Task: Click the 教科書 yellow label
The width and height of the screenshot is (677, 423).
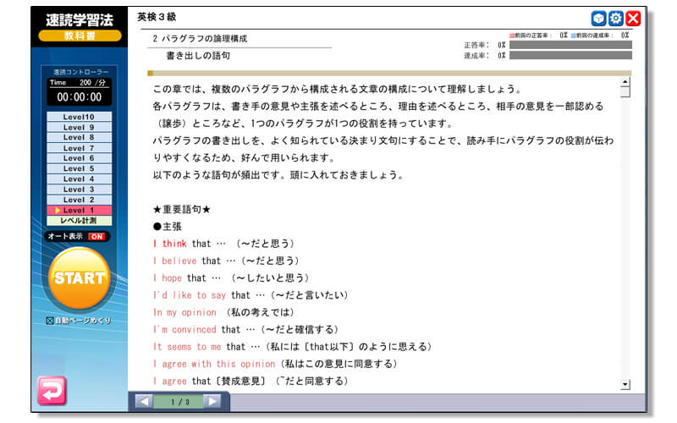Action: (x=80, y=36)
